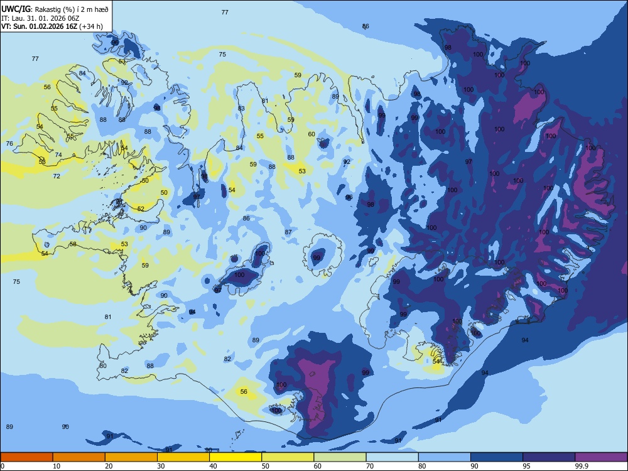Click the dark orange 0–10 legend swatch

[x=26, y=457]
